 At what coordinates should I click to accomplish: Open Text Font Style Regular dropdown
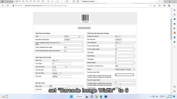(x=56, y=73)
